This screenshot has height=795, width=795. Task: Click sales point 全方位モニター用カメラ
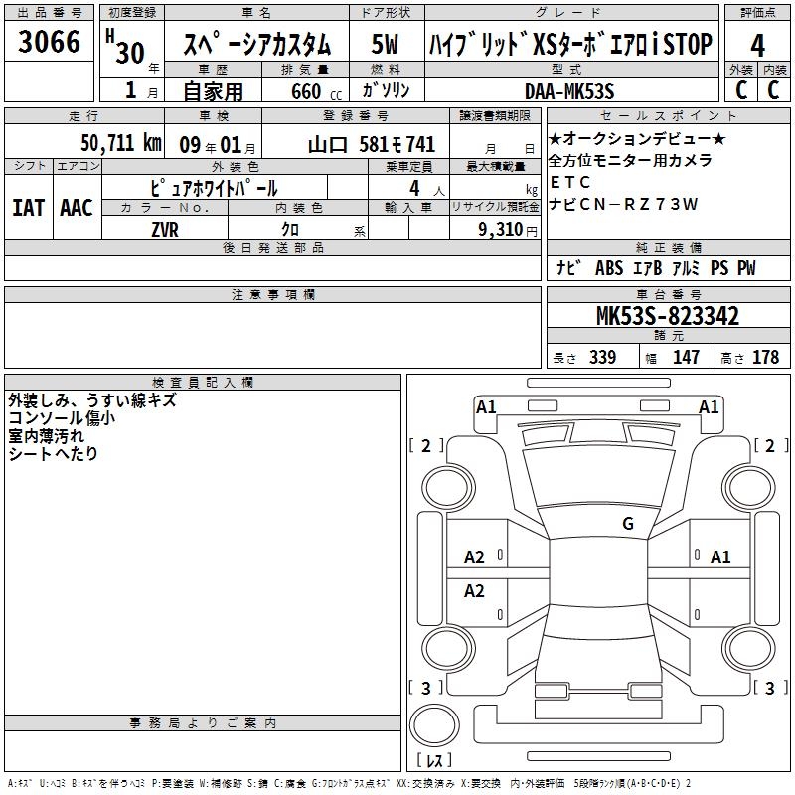click(630, 160)
